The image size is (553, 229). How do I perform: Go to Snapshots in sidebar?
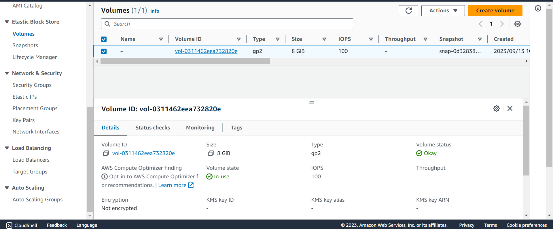[25, 45]
